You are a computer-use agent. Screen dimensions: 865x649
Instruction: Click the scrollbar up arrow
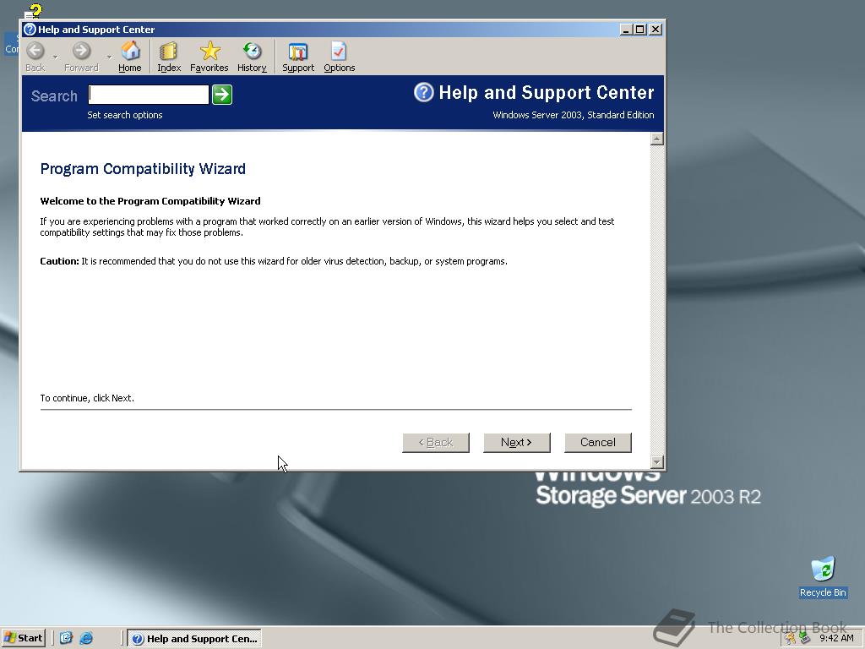(x=656, y=139)
